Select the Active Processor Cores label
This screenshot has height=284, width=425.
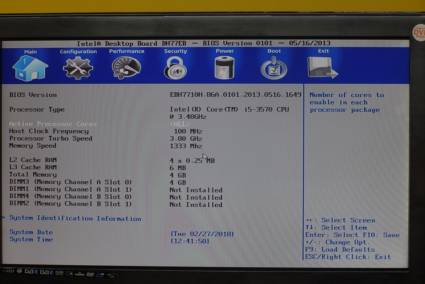pos(53,124)
